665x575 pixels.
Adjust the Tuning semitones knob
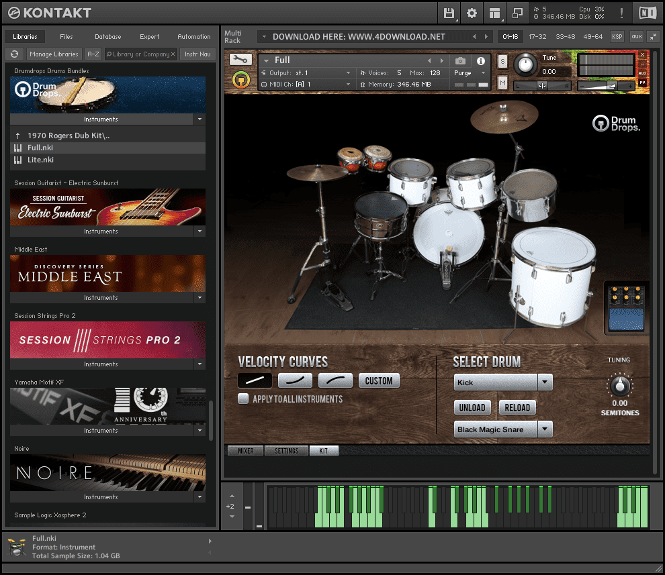click(619, 386)
